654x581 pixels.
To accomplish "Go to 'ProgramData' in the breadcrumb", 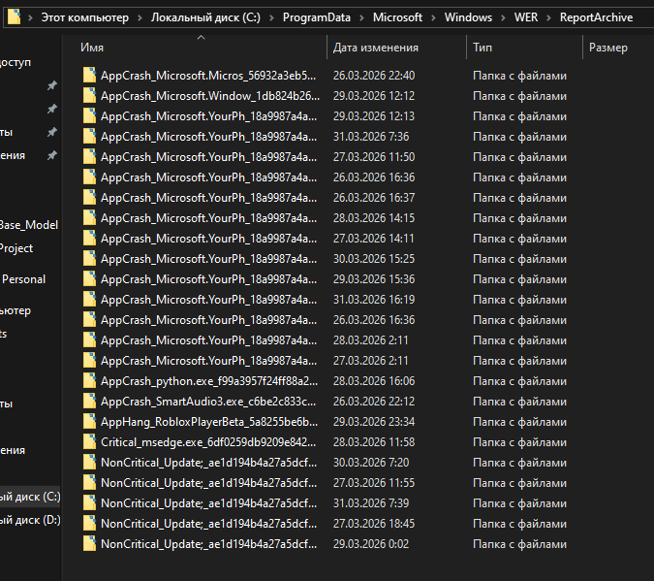I will coord(317,17).
